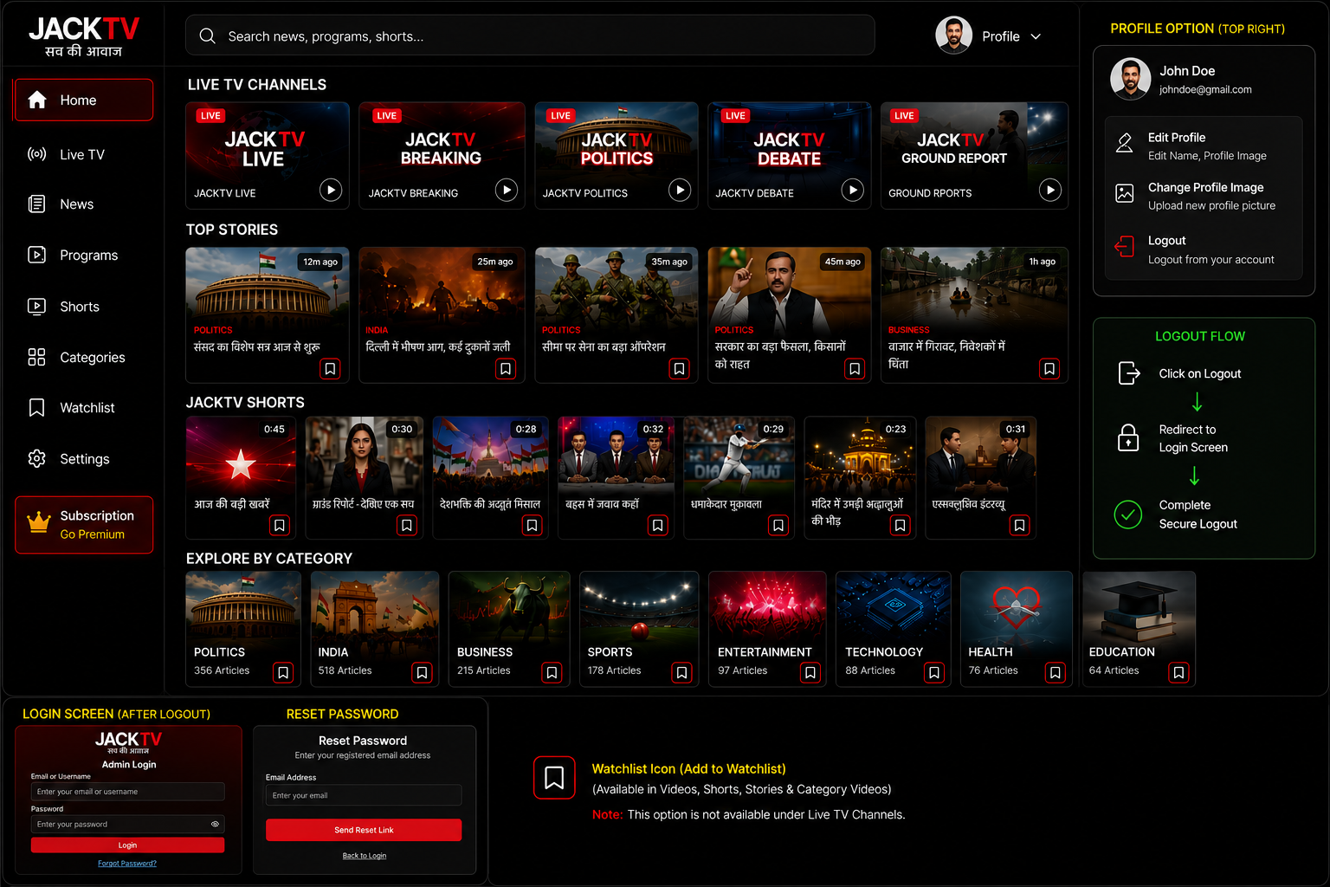Select Edit Profile option

tap(1204, 146)
